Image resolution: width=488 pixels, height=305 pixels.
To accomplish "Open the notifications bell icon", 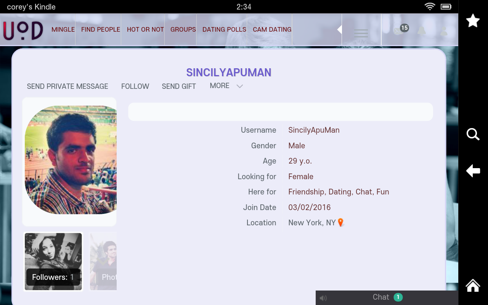I will [421, 31].
